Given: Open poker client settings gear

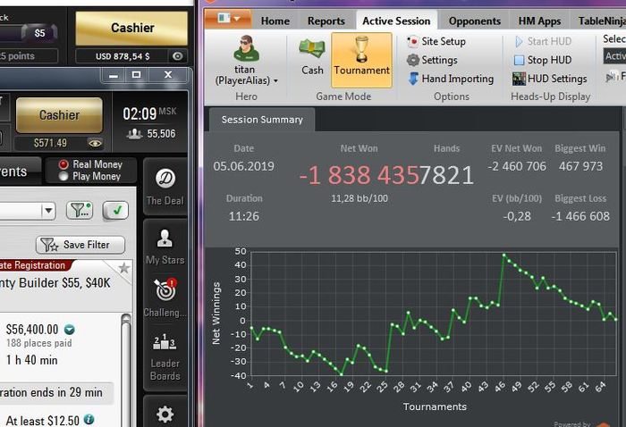Looking at the screenshot, I should (165, 414).
